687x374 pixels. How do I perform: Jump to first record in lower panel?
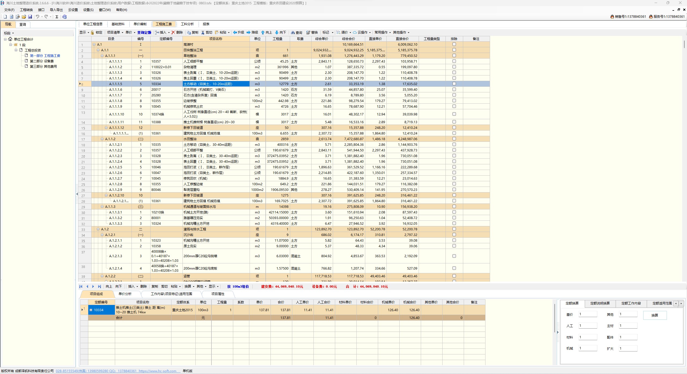(x=81, y=286)
